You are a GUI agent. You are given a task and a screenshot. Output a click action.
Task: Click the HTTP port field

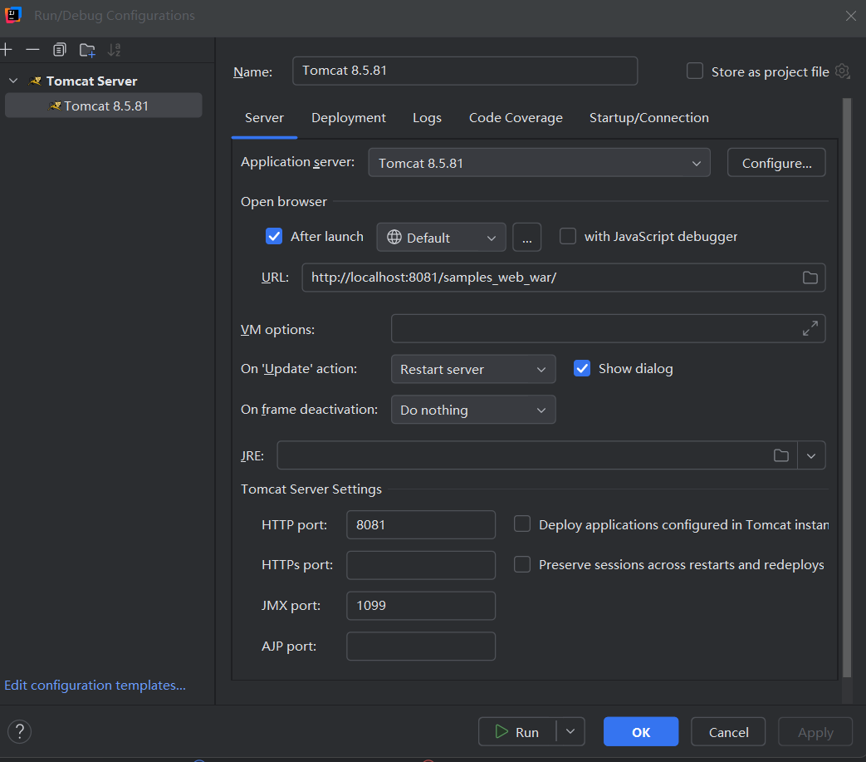[421, 524]
